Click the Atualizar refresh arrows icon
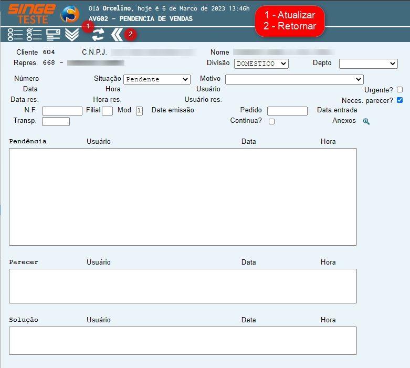 [98, 35]
